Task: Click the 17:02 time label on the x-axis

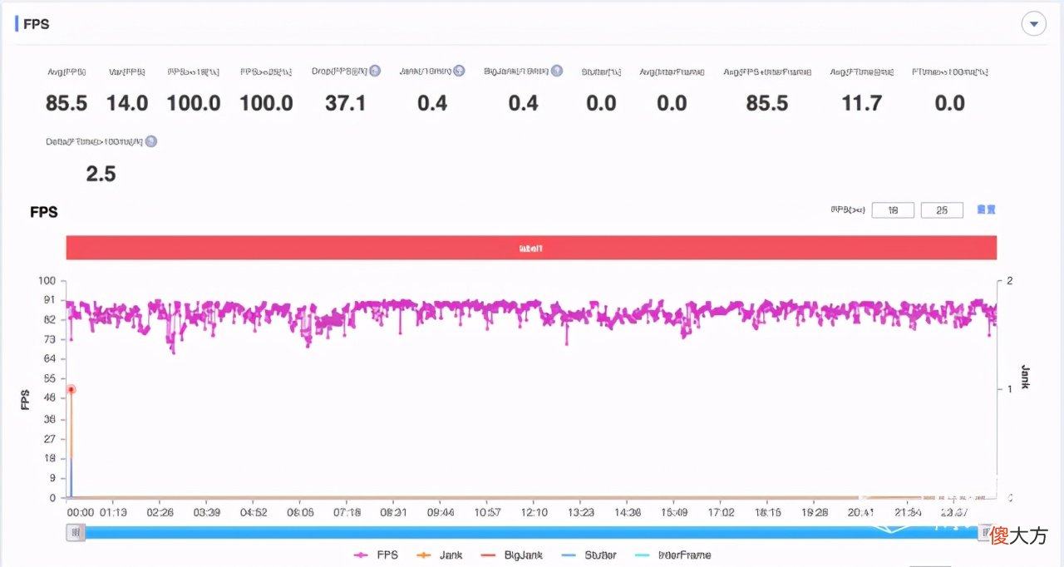Action: tap(721, 512)
